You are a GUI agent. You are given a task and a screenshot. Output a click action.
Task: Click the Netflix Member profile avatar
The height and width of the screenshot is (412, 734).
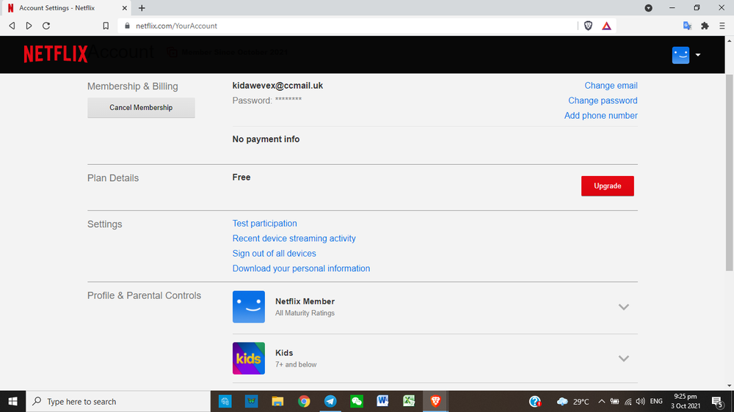pyautogui.click(x=249, y=306)
